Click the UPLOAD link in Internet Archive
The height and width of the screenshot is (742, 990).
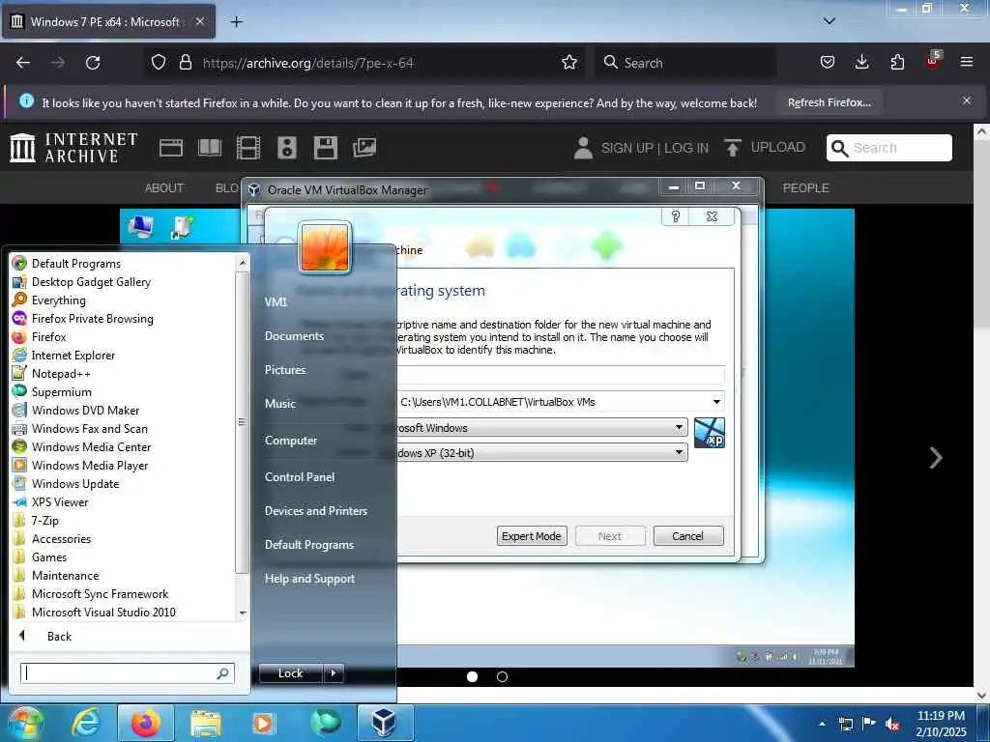(765, 148)
